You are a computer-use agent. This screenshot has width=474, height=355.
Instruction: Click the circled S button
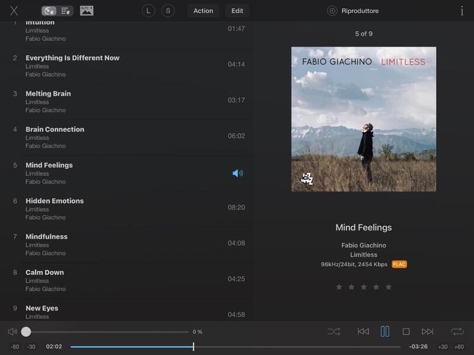click(168, 11)
